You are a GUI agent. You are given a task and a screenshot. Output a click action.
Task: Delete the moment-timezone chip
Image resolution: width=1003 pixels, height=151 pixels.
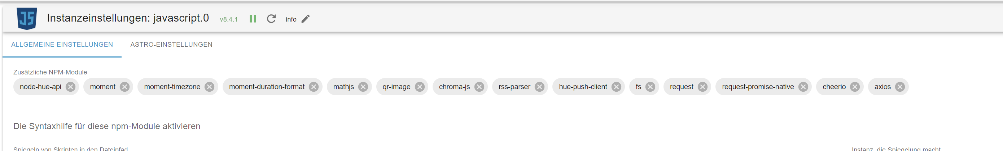[210, 87]
